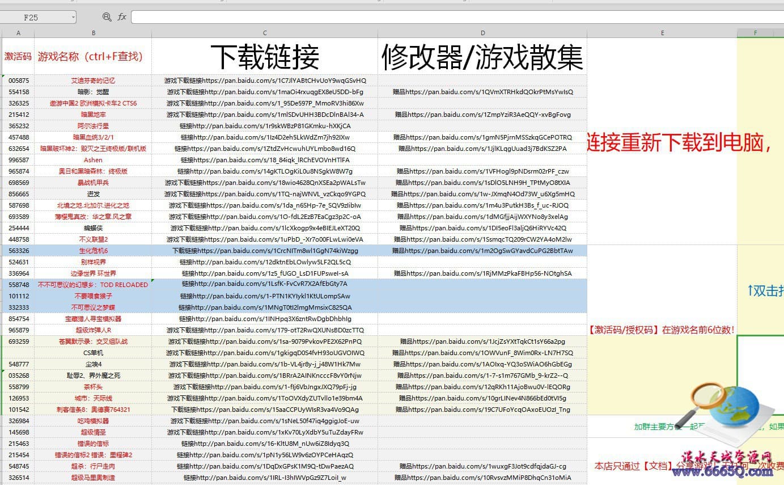The width and height of the screenshot is (784, 485).
Task: Select game name cell 苍翼默示录：交叉组队战
Action: [x=93, y=341]
